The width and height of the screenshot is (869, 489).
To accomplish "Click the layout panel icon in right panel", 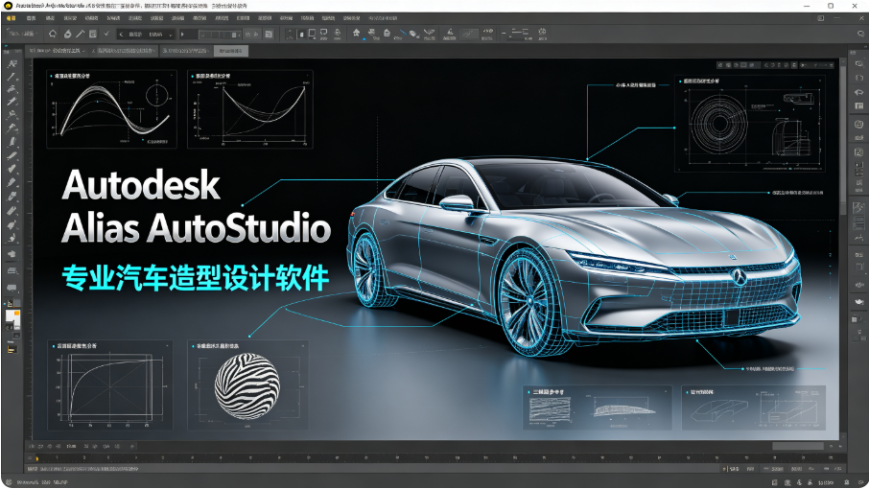I will coord(859,105).
